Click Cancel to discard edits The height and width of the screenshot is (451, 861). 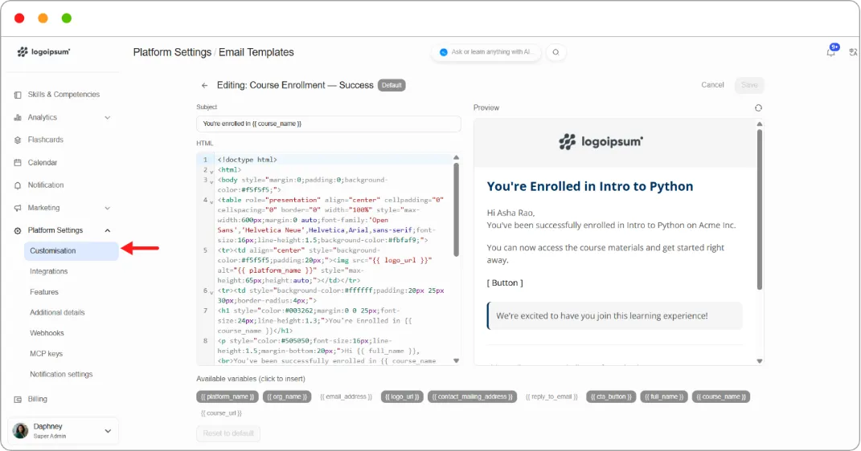(712, 85)
